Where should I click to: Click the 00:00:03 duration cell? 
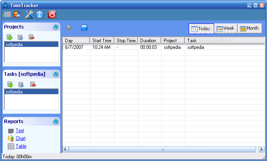coord(148,47)
